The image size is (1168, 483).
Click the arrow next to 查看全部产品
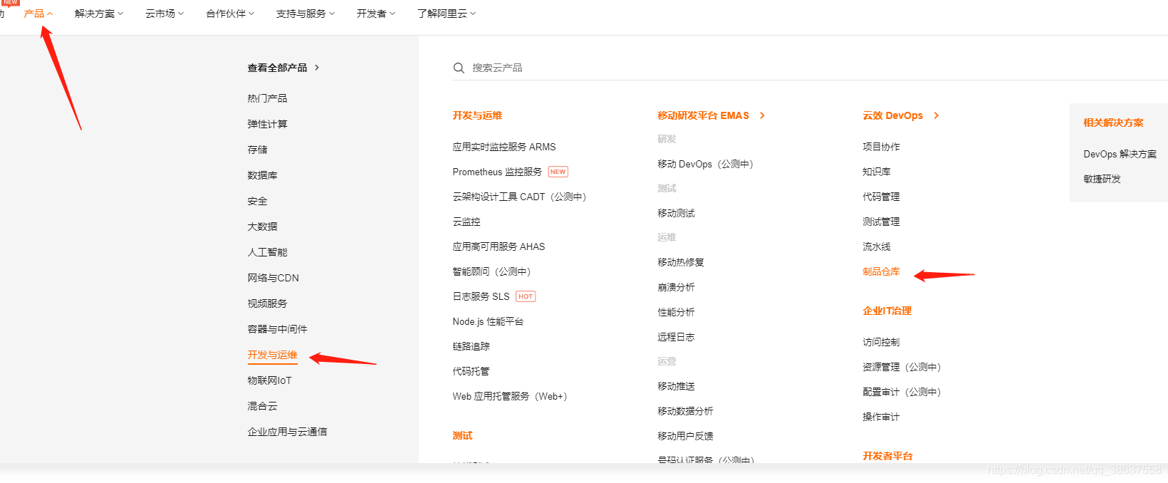pos(317,68)
